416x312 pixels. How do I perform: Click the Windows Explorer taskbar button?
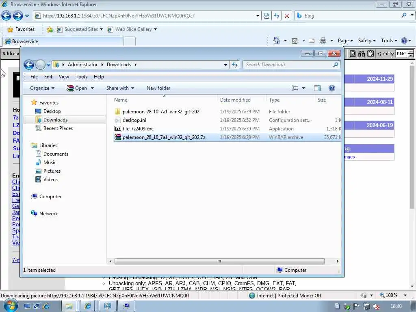(x=69, y=306)
